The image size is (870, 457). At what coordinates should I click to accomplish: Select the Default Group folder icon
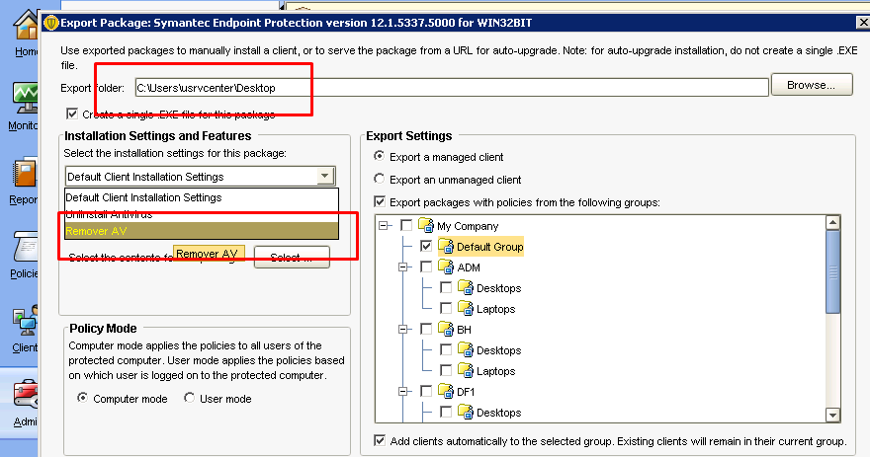pos(446,247)
